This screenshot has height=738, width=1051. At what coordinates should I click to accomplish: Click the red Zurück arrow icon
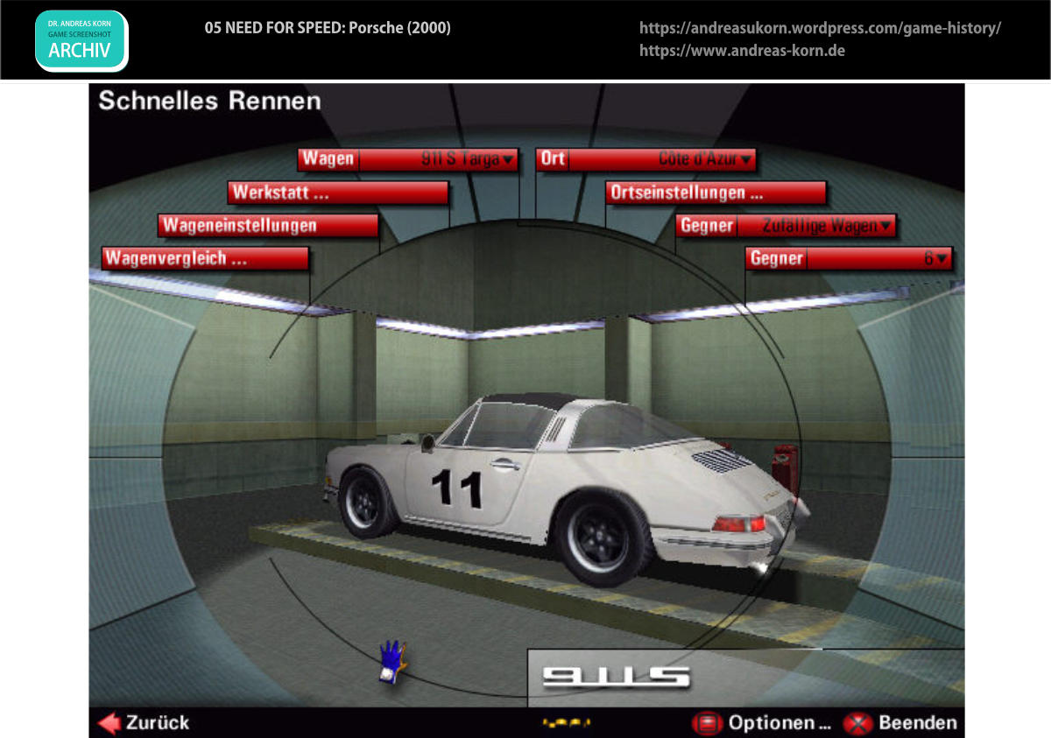[109, 723]
